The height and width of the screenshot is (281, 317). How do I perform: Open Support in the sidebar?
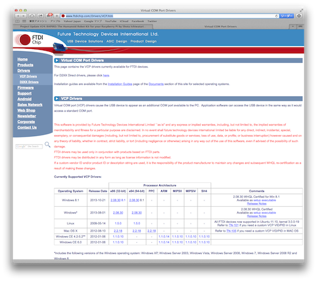24,94
